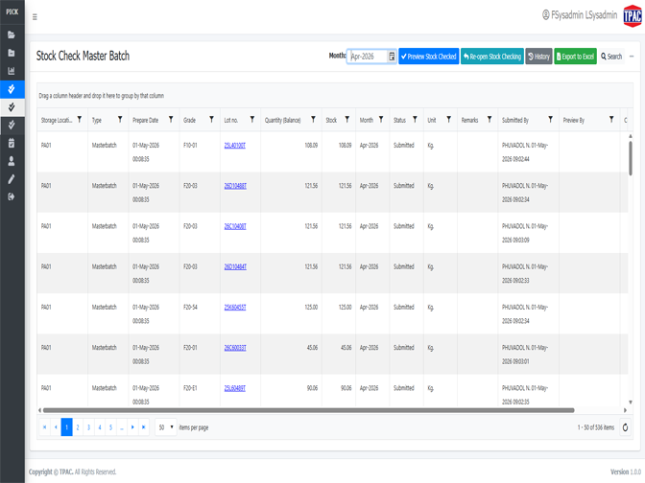
Task: Click the TPAC logo
Action: click(633, 16)
